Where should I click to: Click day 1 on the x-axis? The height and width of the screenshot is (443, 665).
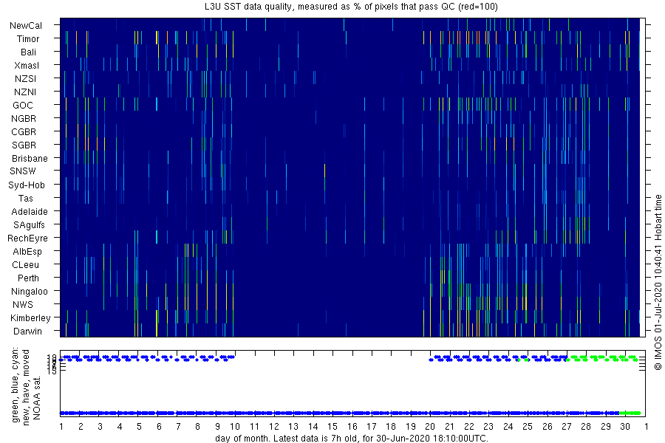point(61,427)
